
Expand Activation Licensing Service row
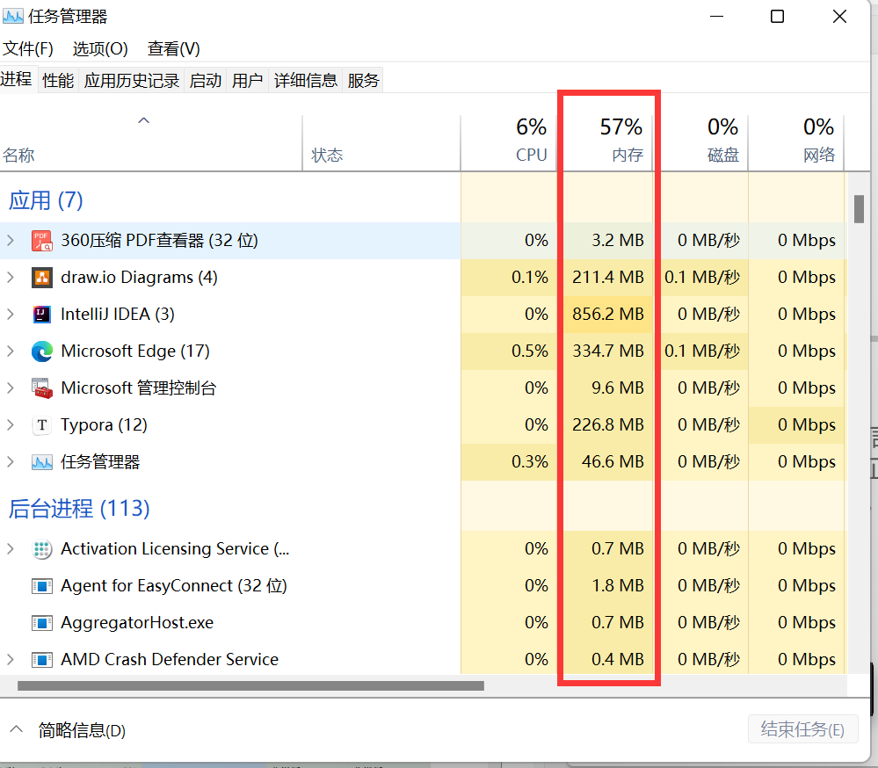(x=10, y=549)
